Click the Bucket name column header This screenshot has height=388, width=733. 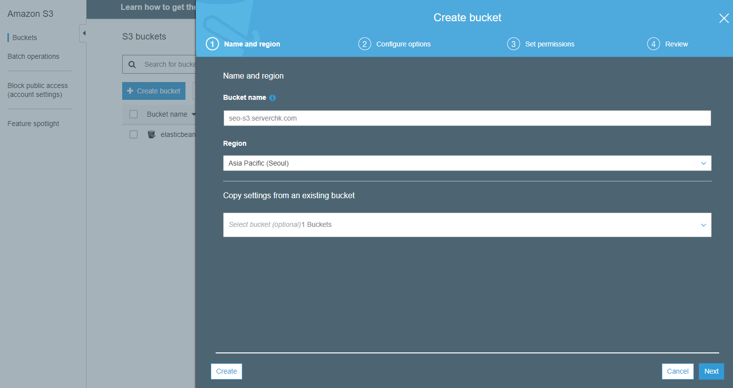click(167, 114)
